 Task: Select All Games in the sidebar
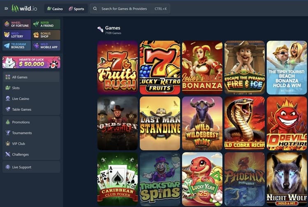31,77
